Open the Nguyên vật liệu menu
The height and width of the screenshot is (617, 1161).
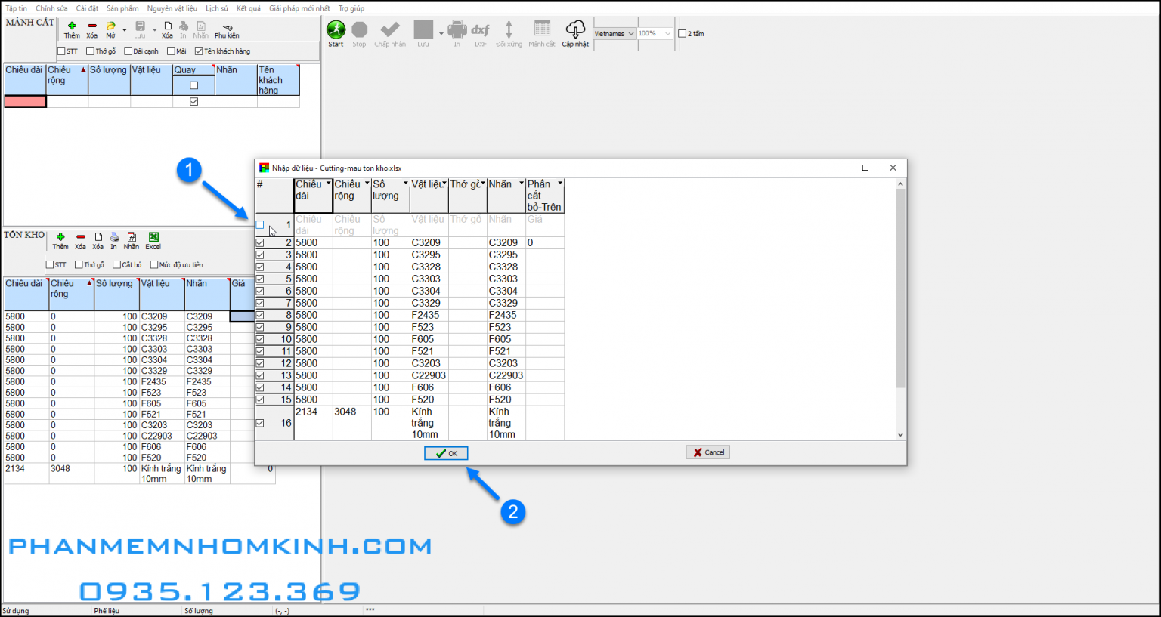172,8
